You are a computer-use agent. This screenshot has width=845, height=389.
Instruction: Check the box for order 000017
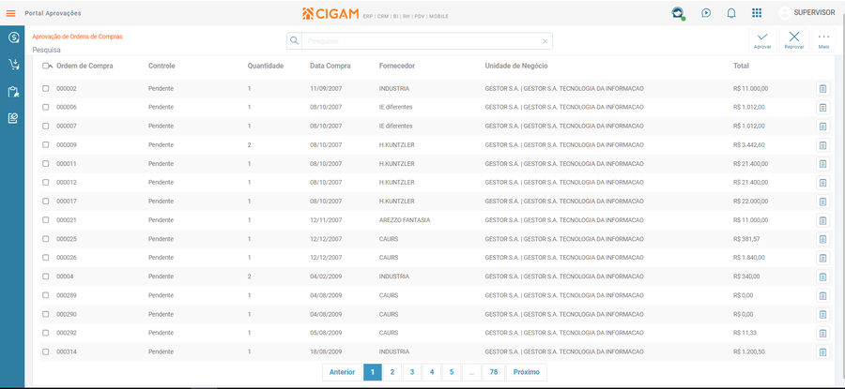pyautogui.click(x=46, y=202)
